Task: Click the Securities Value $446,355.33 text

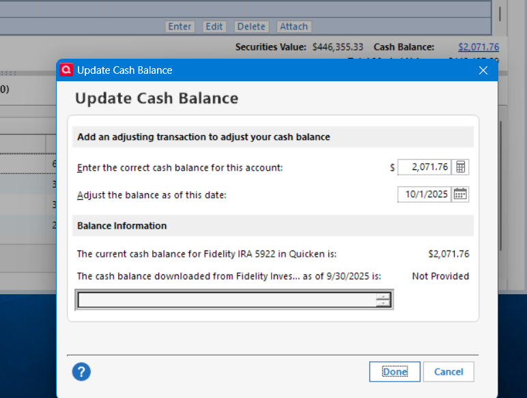Action: tap(299, 47)
